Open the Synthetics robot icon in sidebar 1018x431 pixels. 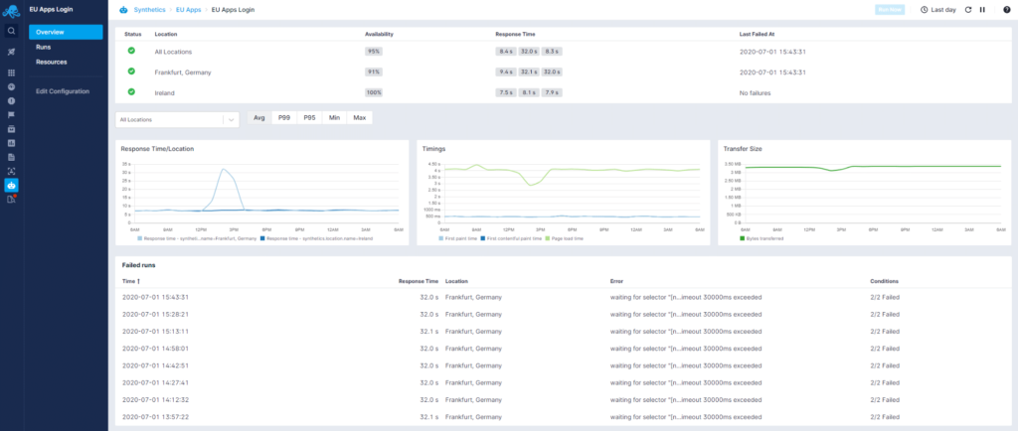point(11,185)
